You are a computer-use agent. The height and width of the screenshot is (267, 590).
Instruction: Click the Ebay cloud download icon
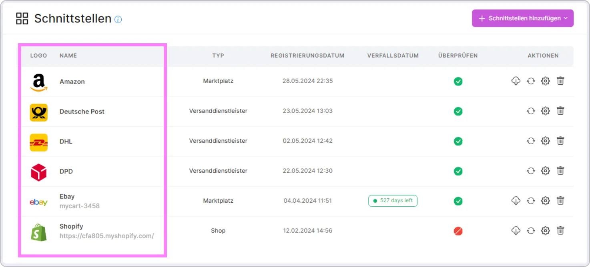coord(516,201)
